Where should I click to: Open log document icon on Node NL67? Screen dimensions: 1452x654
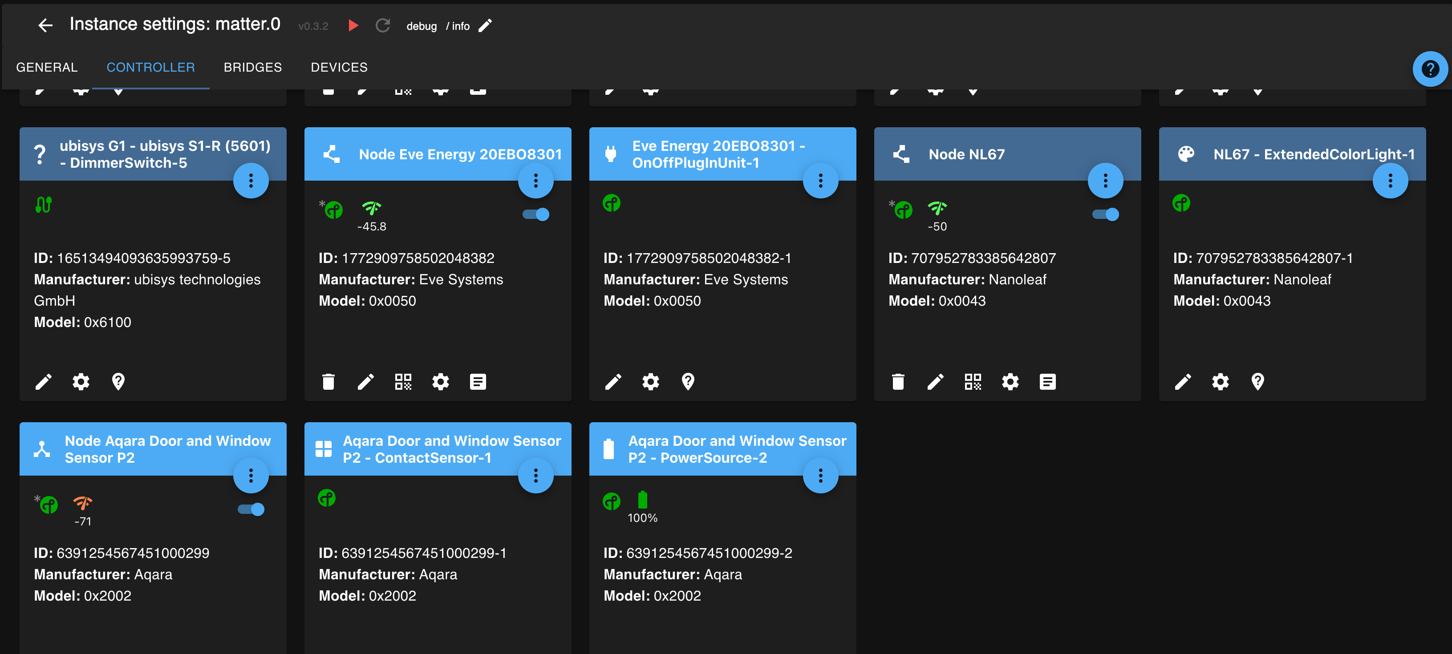coord(1047,382)
